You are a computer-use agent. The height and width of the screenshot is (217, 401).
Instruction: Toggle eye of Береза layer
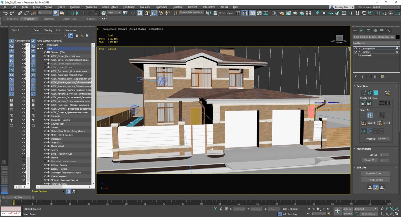45,150
